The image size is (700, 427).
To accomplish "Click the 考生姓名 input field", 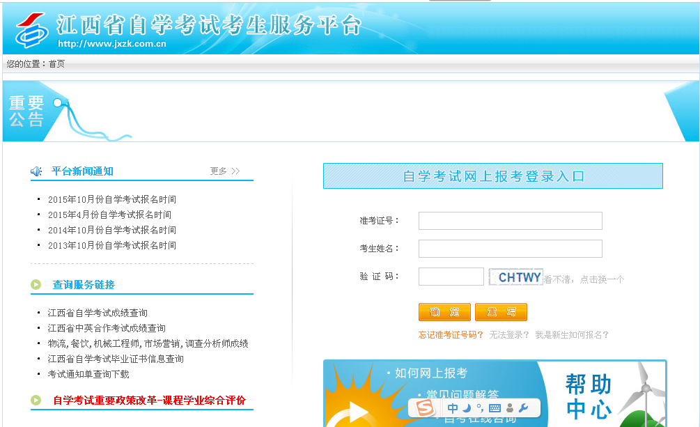I will coord(511,249).
